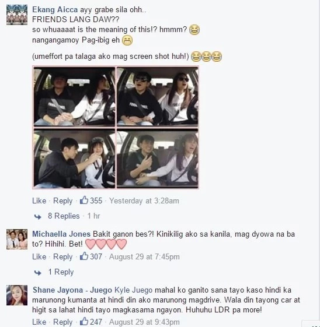This screenshot has height=327, width=320.
Task: Open the August 29 at 7:45pm timestamp
Action: [144, 256]
